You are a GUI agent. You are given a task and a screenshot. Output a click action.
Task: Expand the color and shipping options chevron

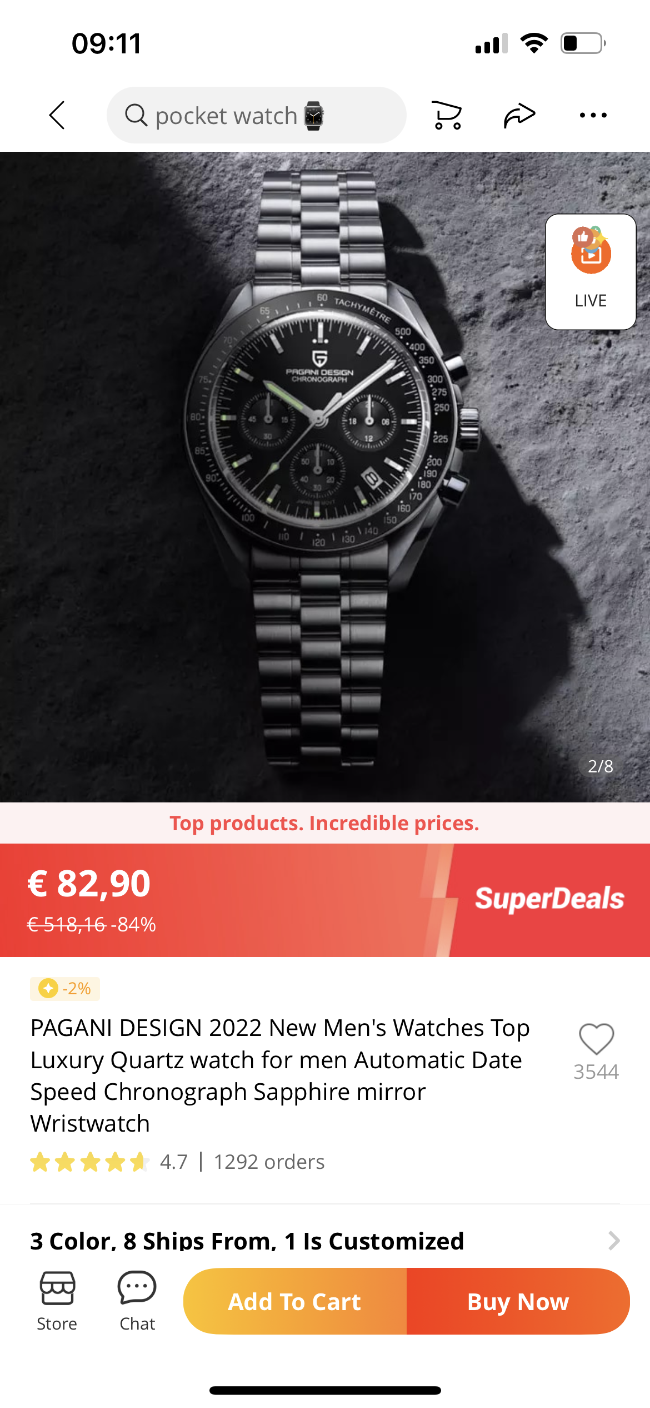pos(613,1240)
